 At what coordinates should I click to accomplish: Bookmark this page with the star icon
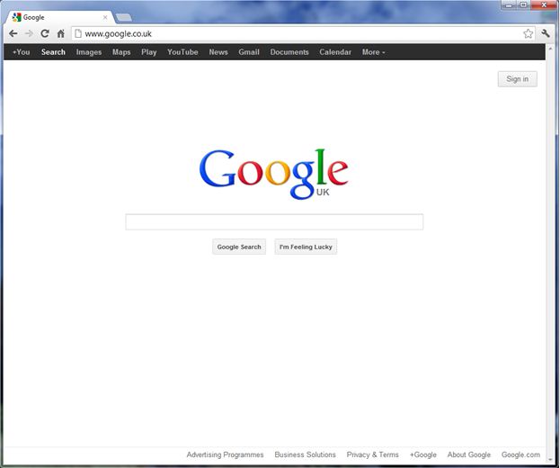pos(528,33)
